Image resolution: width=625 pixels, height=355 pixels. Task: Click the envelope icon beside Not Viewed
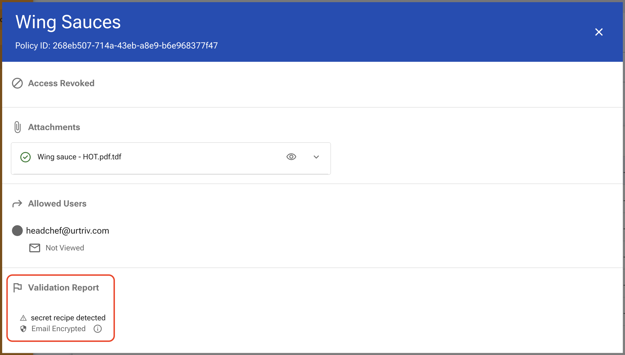[x=35, y=248]
